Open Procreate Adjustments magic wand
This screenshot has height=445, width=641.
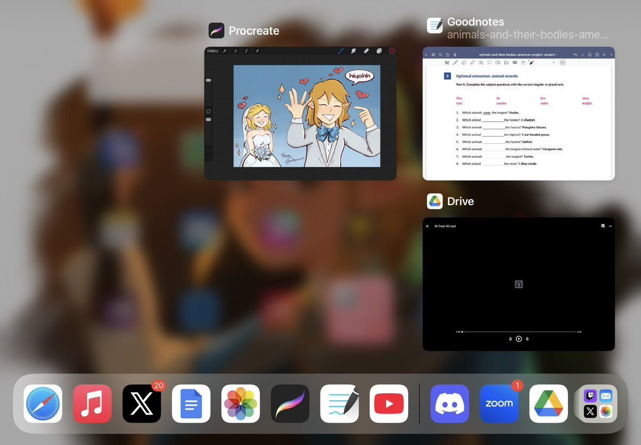tap(236, 51)
